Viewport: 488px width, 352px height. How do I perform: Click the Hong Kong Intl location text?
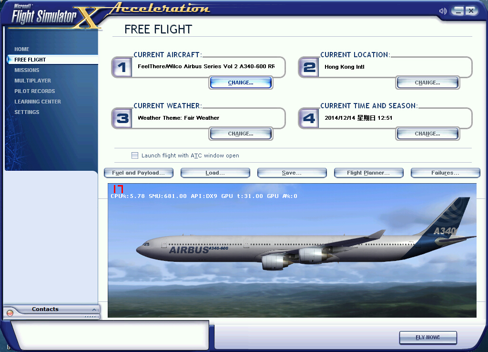(x=344, y=67)
